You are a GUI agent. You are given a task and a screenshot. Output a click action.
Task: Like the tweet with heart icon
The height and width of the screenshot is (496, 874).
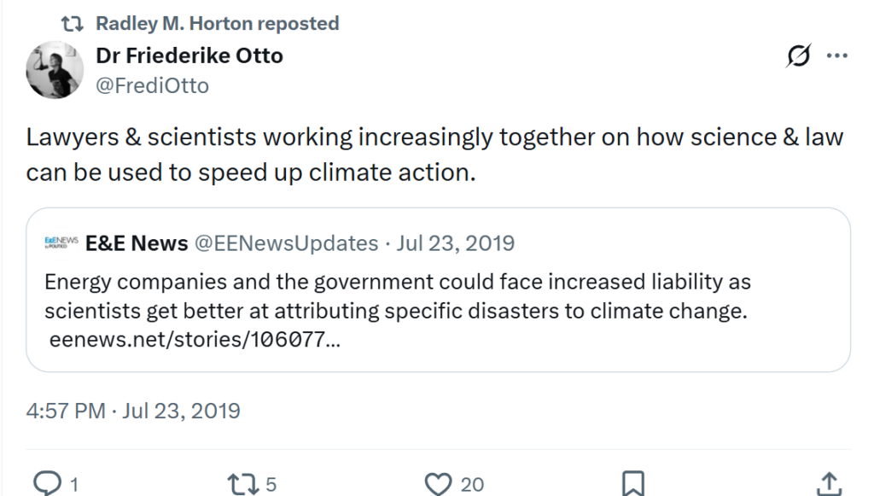(438, 484)
